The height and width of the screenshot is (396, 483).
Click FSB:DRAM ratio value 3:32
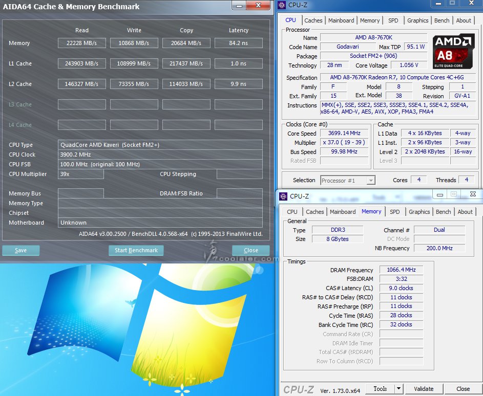click(x=401, y=279)
